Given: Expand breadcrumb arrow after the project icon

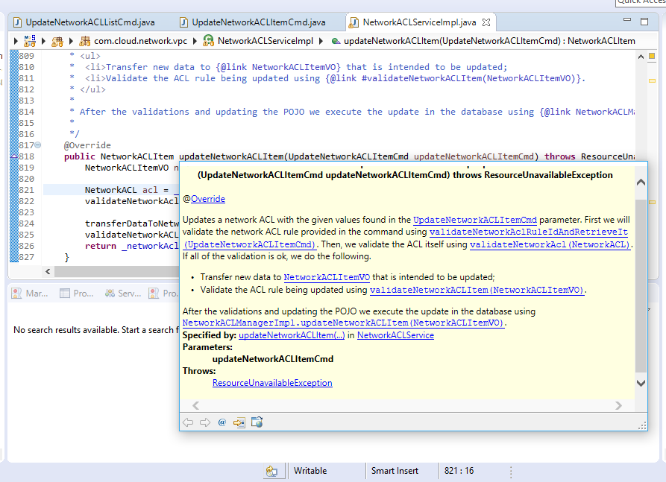Looking at the screenshot, I should point(43,41).
